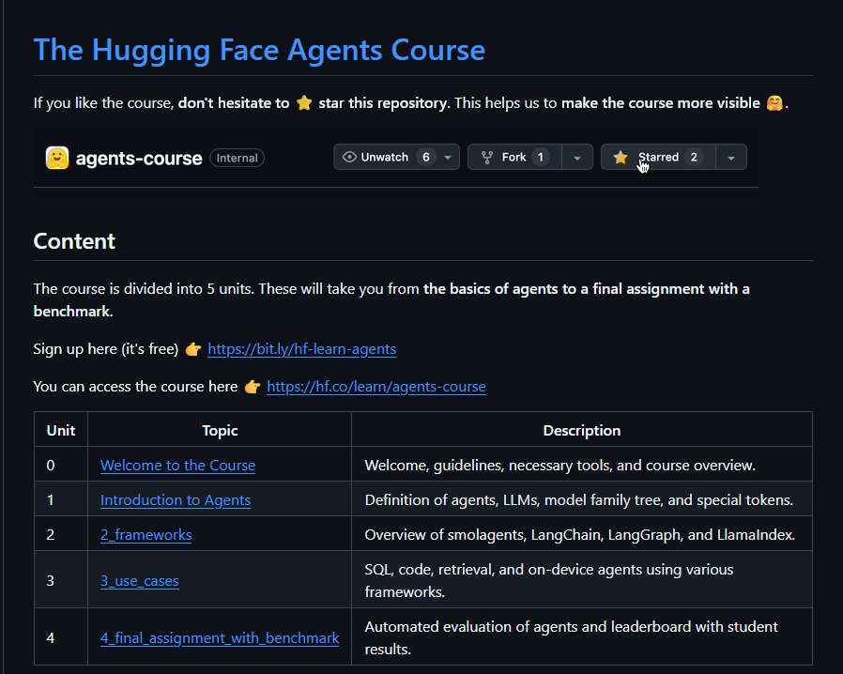Screen dimensions: 843x674
Task: Click the 'Internal' badge
Action: [x=238, y=158]
